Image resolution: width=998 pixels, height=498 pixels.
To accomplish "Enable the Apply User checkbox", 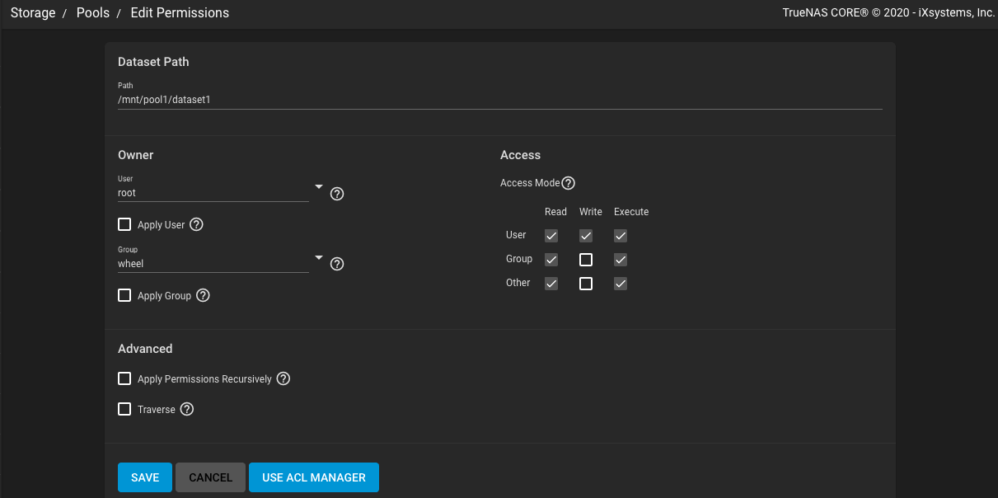I will point(124,224).
